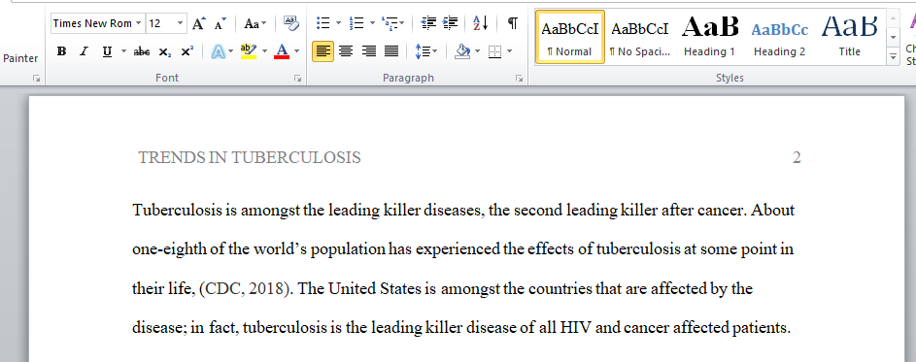This screenshot has width=916, height=362.
Task: Apply red font color
Action: (x=282, y=51)
